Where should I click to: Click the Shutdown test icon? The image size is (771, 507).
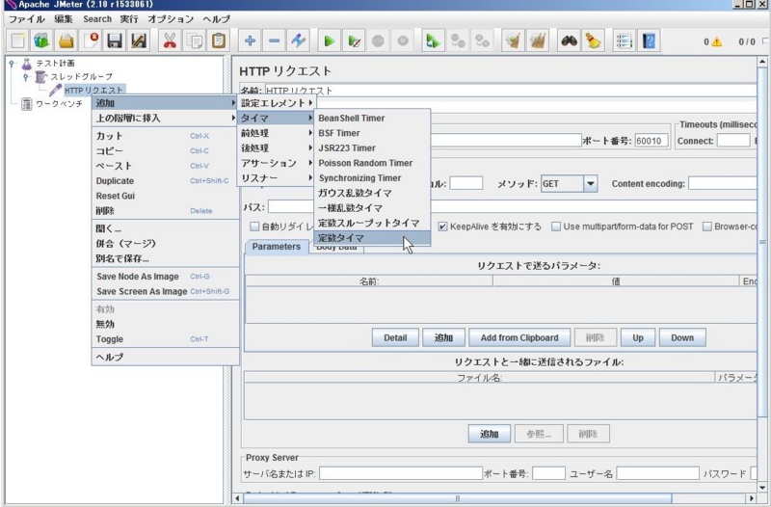(403, 40)
